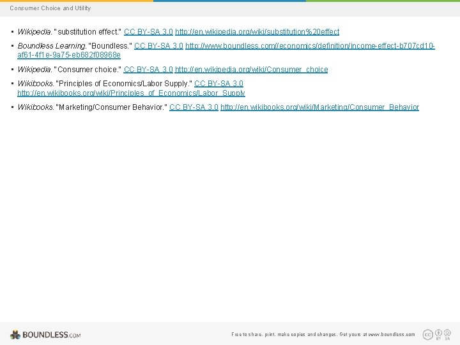Click "Principles of Economics/Labor Supply." title text

click(x=123, y=84)
